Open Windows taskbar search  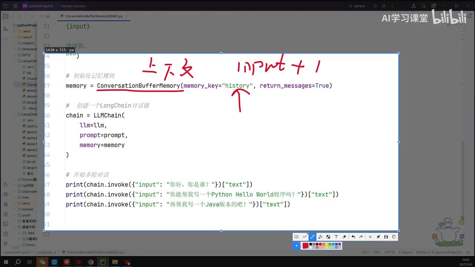(x=18, y=262)
